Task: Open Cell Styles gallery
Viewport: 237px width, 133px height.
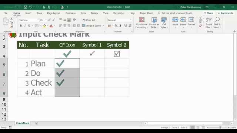Action: tap(164, 23)
